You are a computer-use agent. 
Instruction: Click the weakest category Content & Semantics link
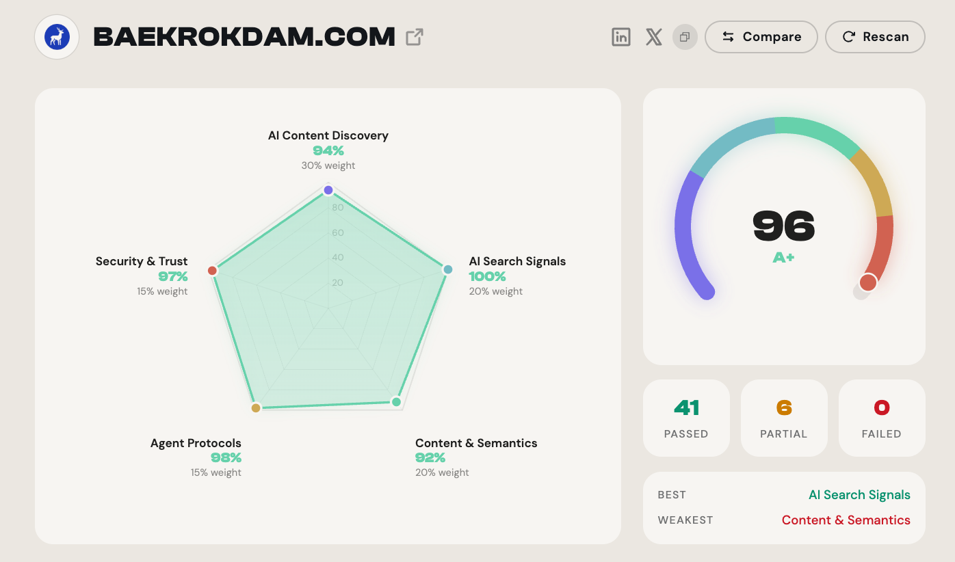(x=846, y=520)
